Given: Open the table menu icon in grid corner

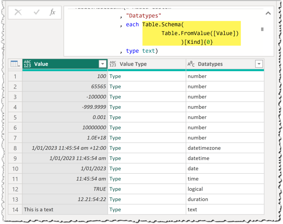Looking at the screenshot, I should tap(15, 64).
